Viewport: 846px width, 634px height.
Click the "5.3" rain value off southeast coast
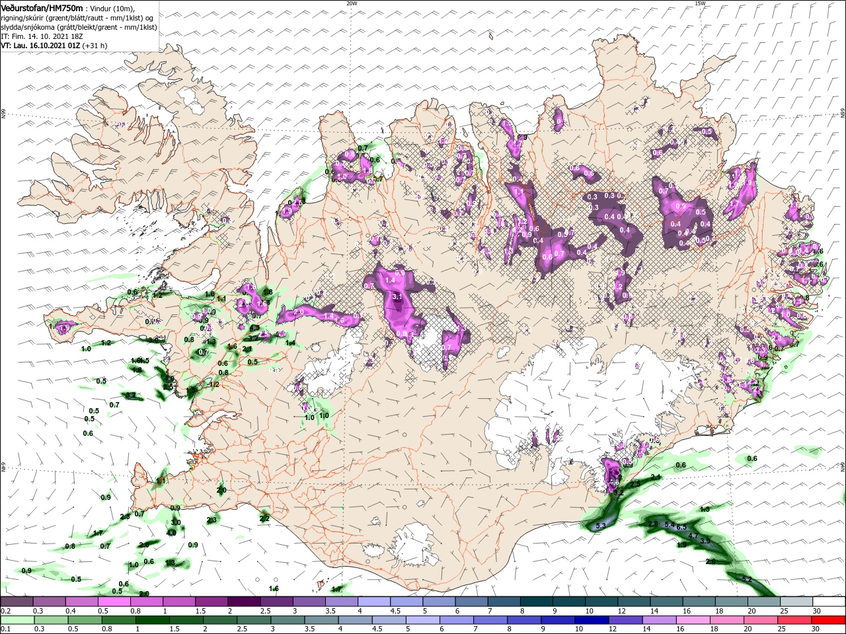600,526
